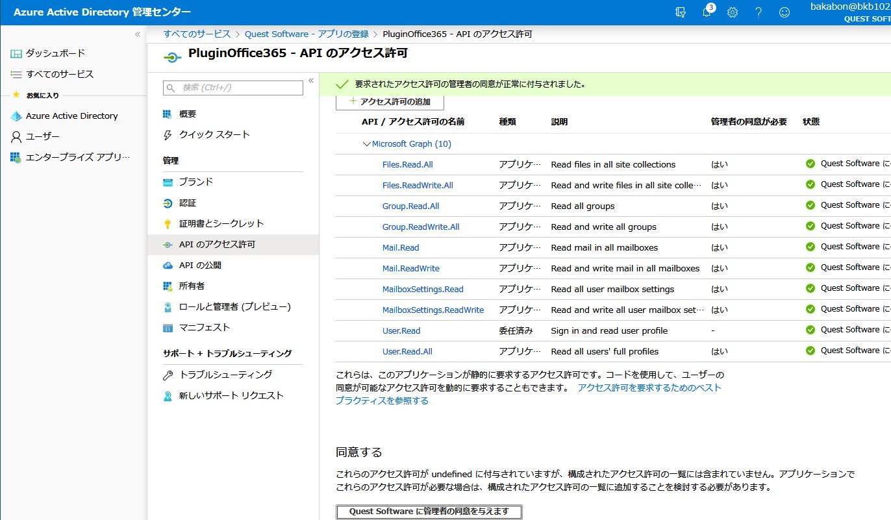Screen dimensions: 891x520
Task: Click the クイック スタート lightning icon
Action: [168, 134]
